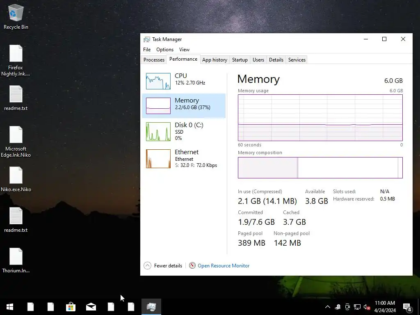Open Microsoft Store from the taskbar
Image resolution: width=420 pixels, height=315 pixels.
click(x=71, y=307)
